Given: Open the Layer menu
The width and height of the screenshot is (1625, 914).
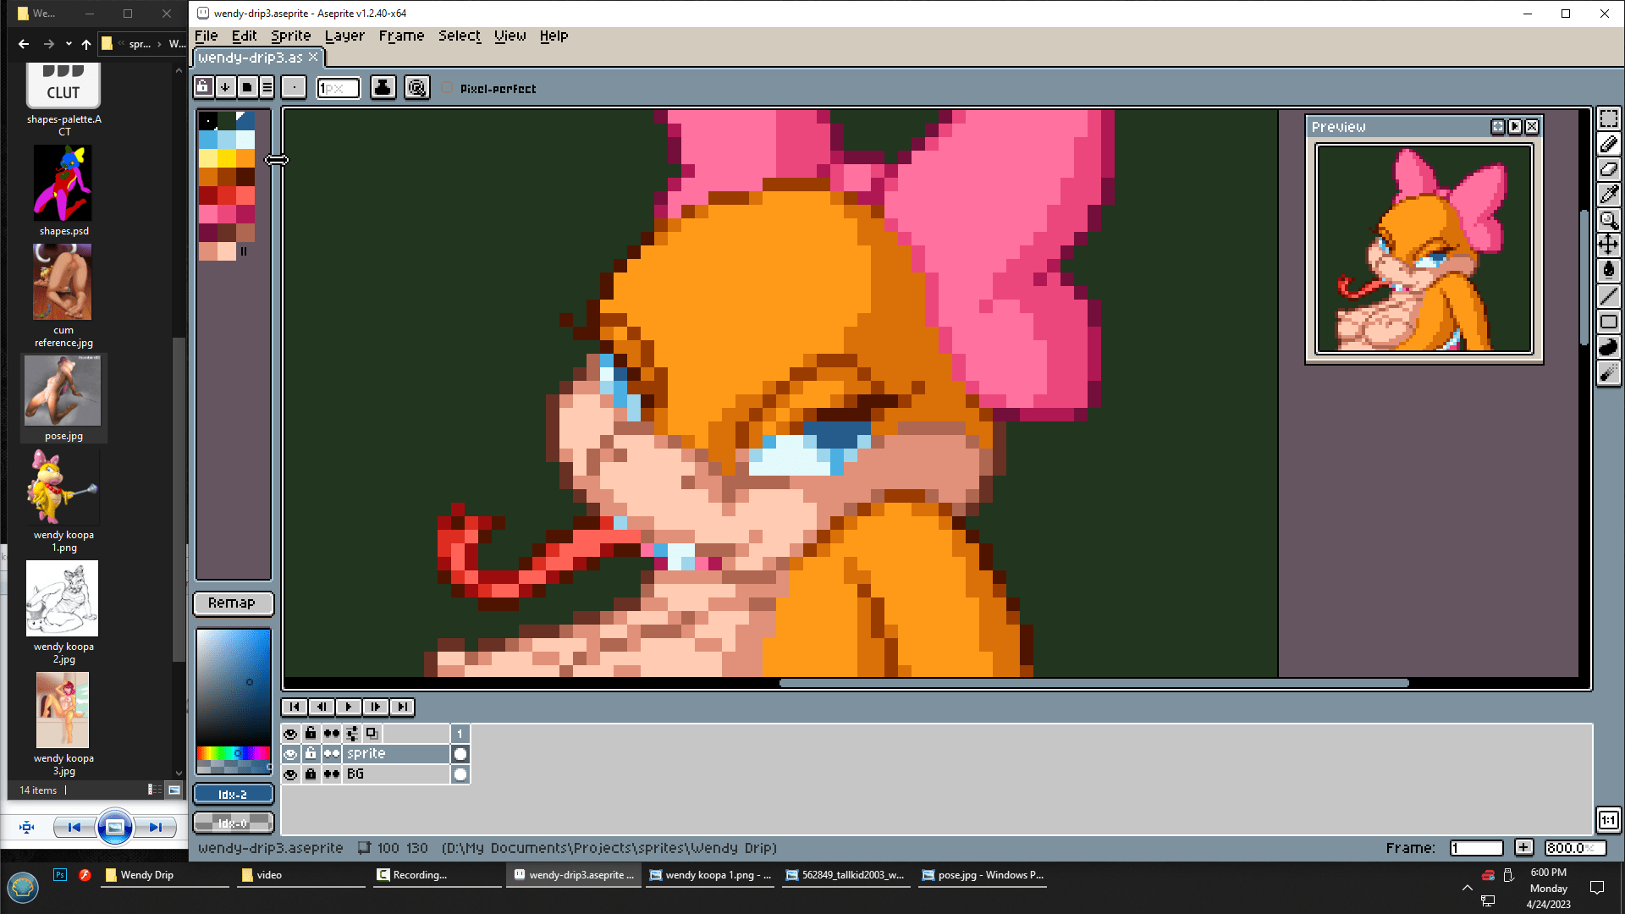Looking at the screenshot, I should tap(344, 36).
